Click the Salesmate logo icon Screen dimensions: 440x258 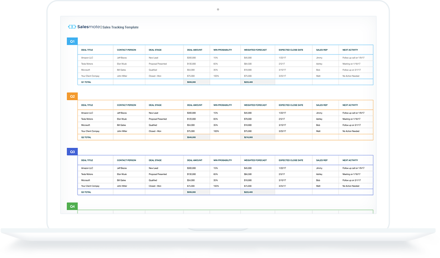click(x=71, y=27)
